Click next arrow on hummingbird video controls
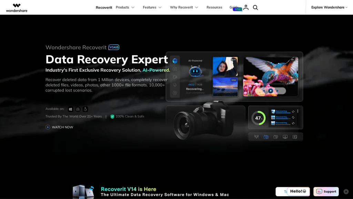Screen dimensions: 353x199 tap(278, 91)
